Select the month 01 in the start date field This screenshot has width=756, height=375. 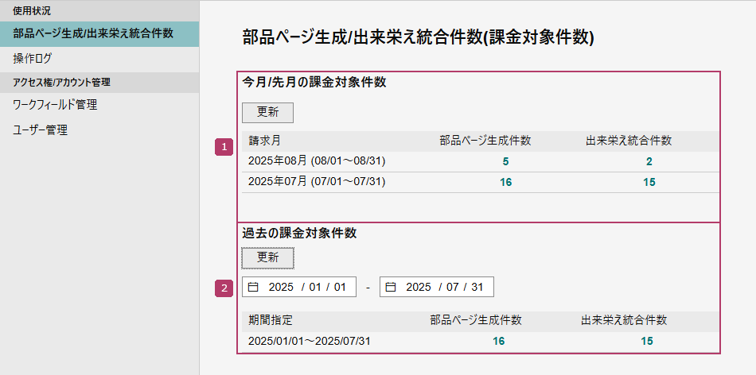(314, 287)
